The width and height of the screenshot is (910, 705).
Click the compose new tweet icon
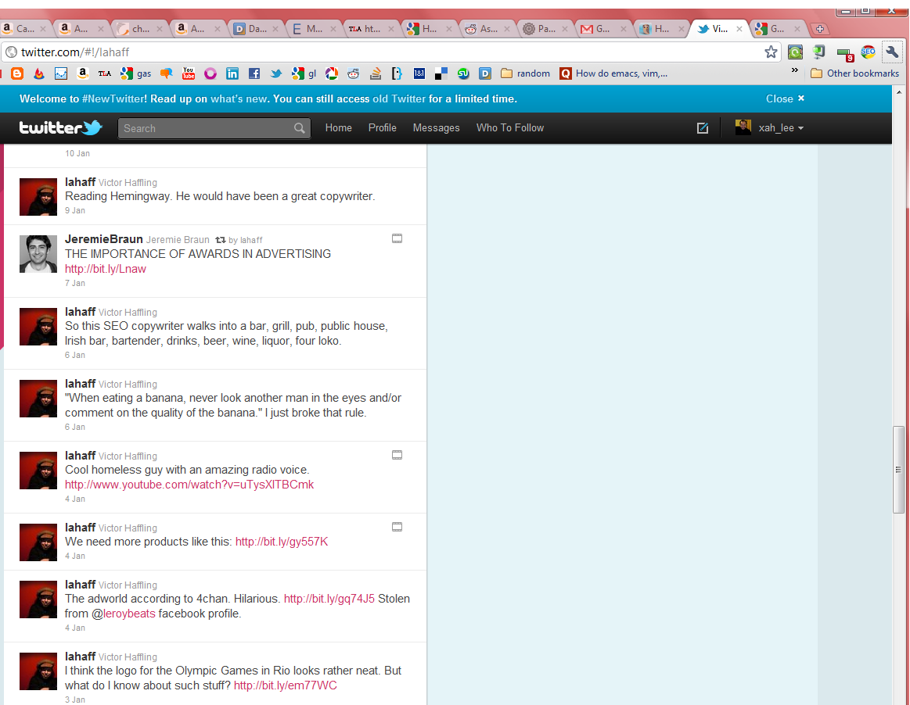tap(702, 128)
